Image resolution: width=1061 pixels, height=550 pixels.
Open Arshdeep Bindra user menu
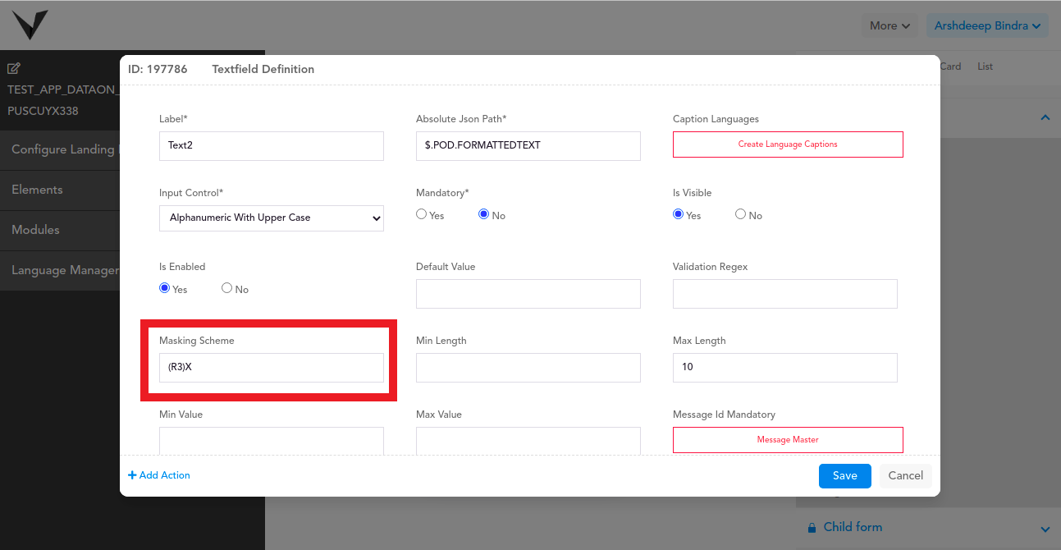pyautogui.click(x=987, y=25)
